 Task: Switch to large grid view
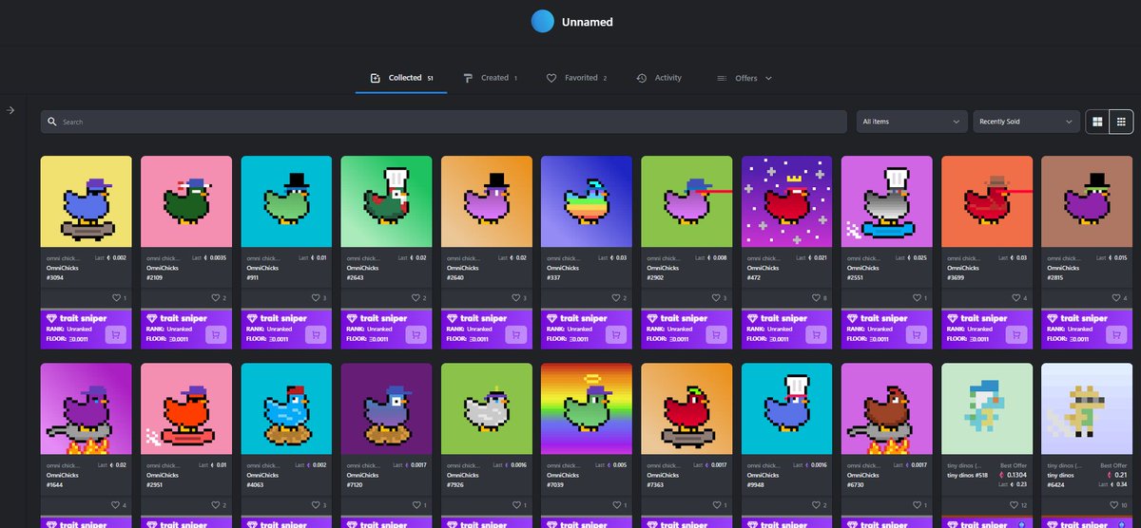pyautogui.click(x=1097, y=122)
